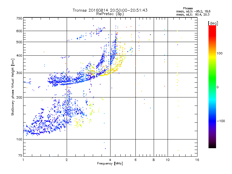The width and height of the screenshot is (232, 174).
Task: Click the y-axis tick label "500"
Action: coord(19,42)
